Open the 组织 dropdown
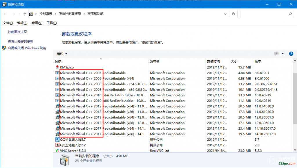The height and width of the screenshot is (168, 297). click(x=62, y=54)
